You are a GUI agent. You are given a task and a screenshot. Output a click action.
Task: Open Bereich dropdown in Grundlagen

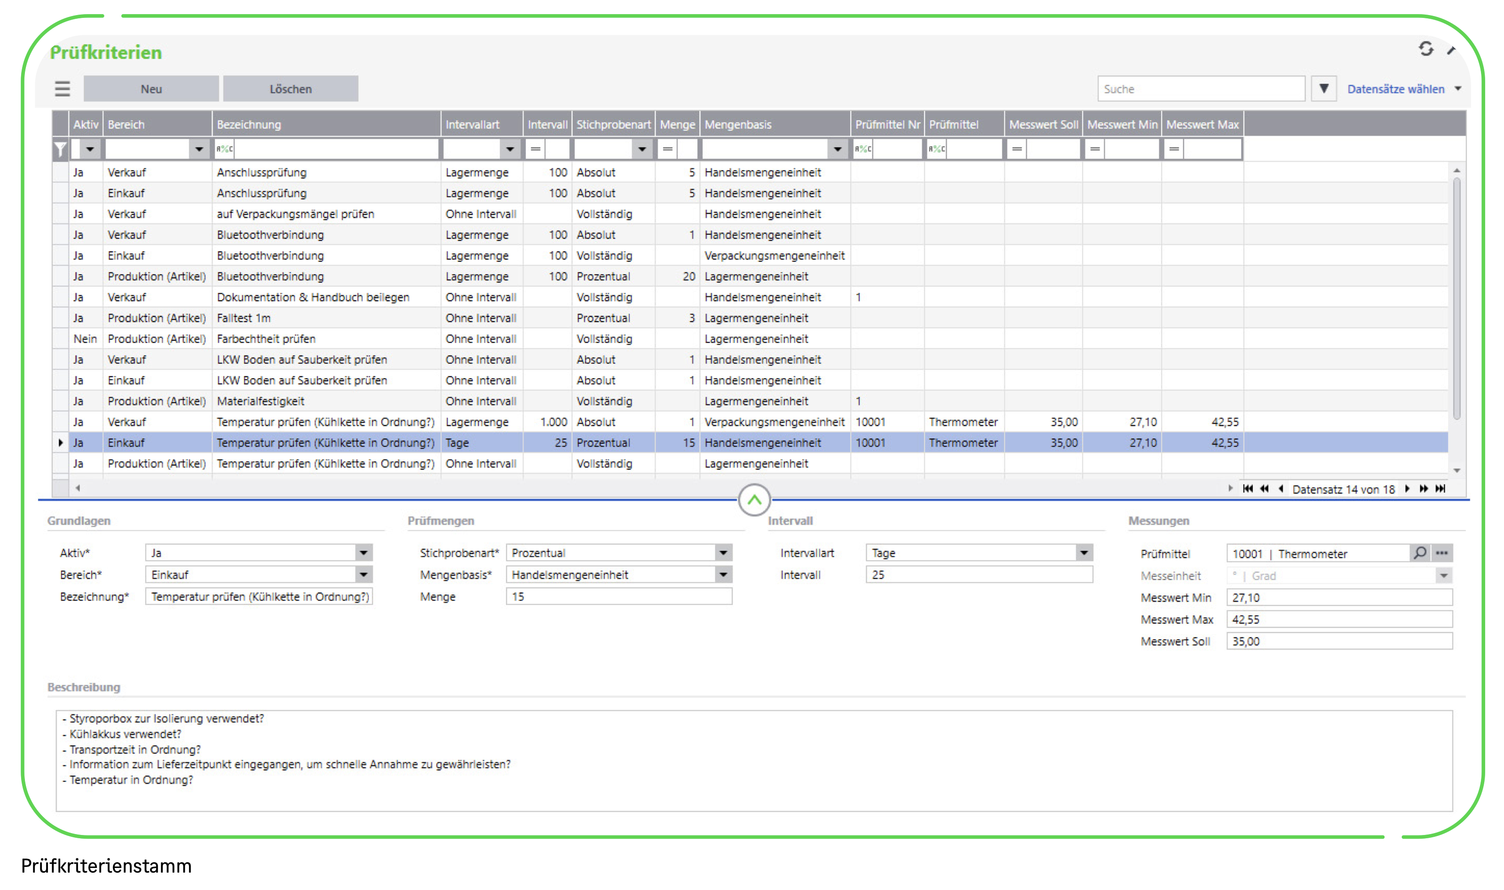point(363,574)
